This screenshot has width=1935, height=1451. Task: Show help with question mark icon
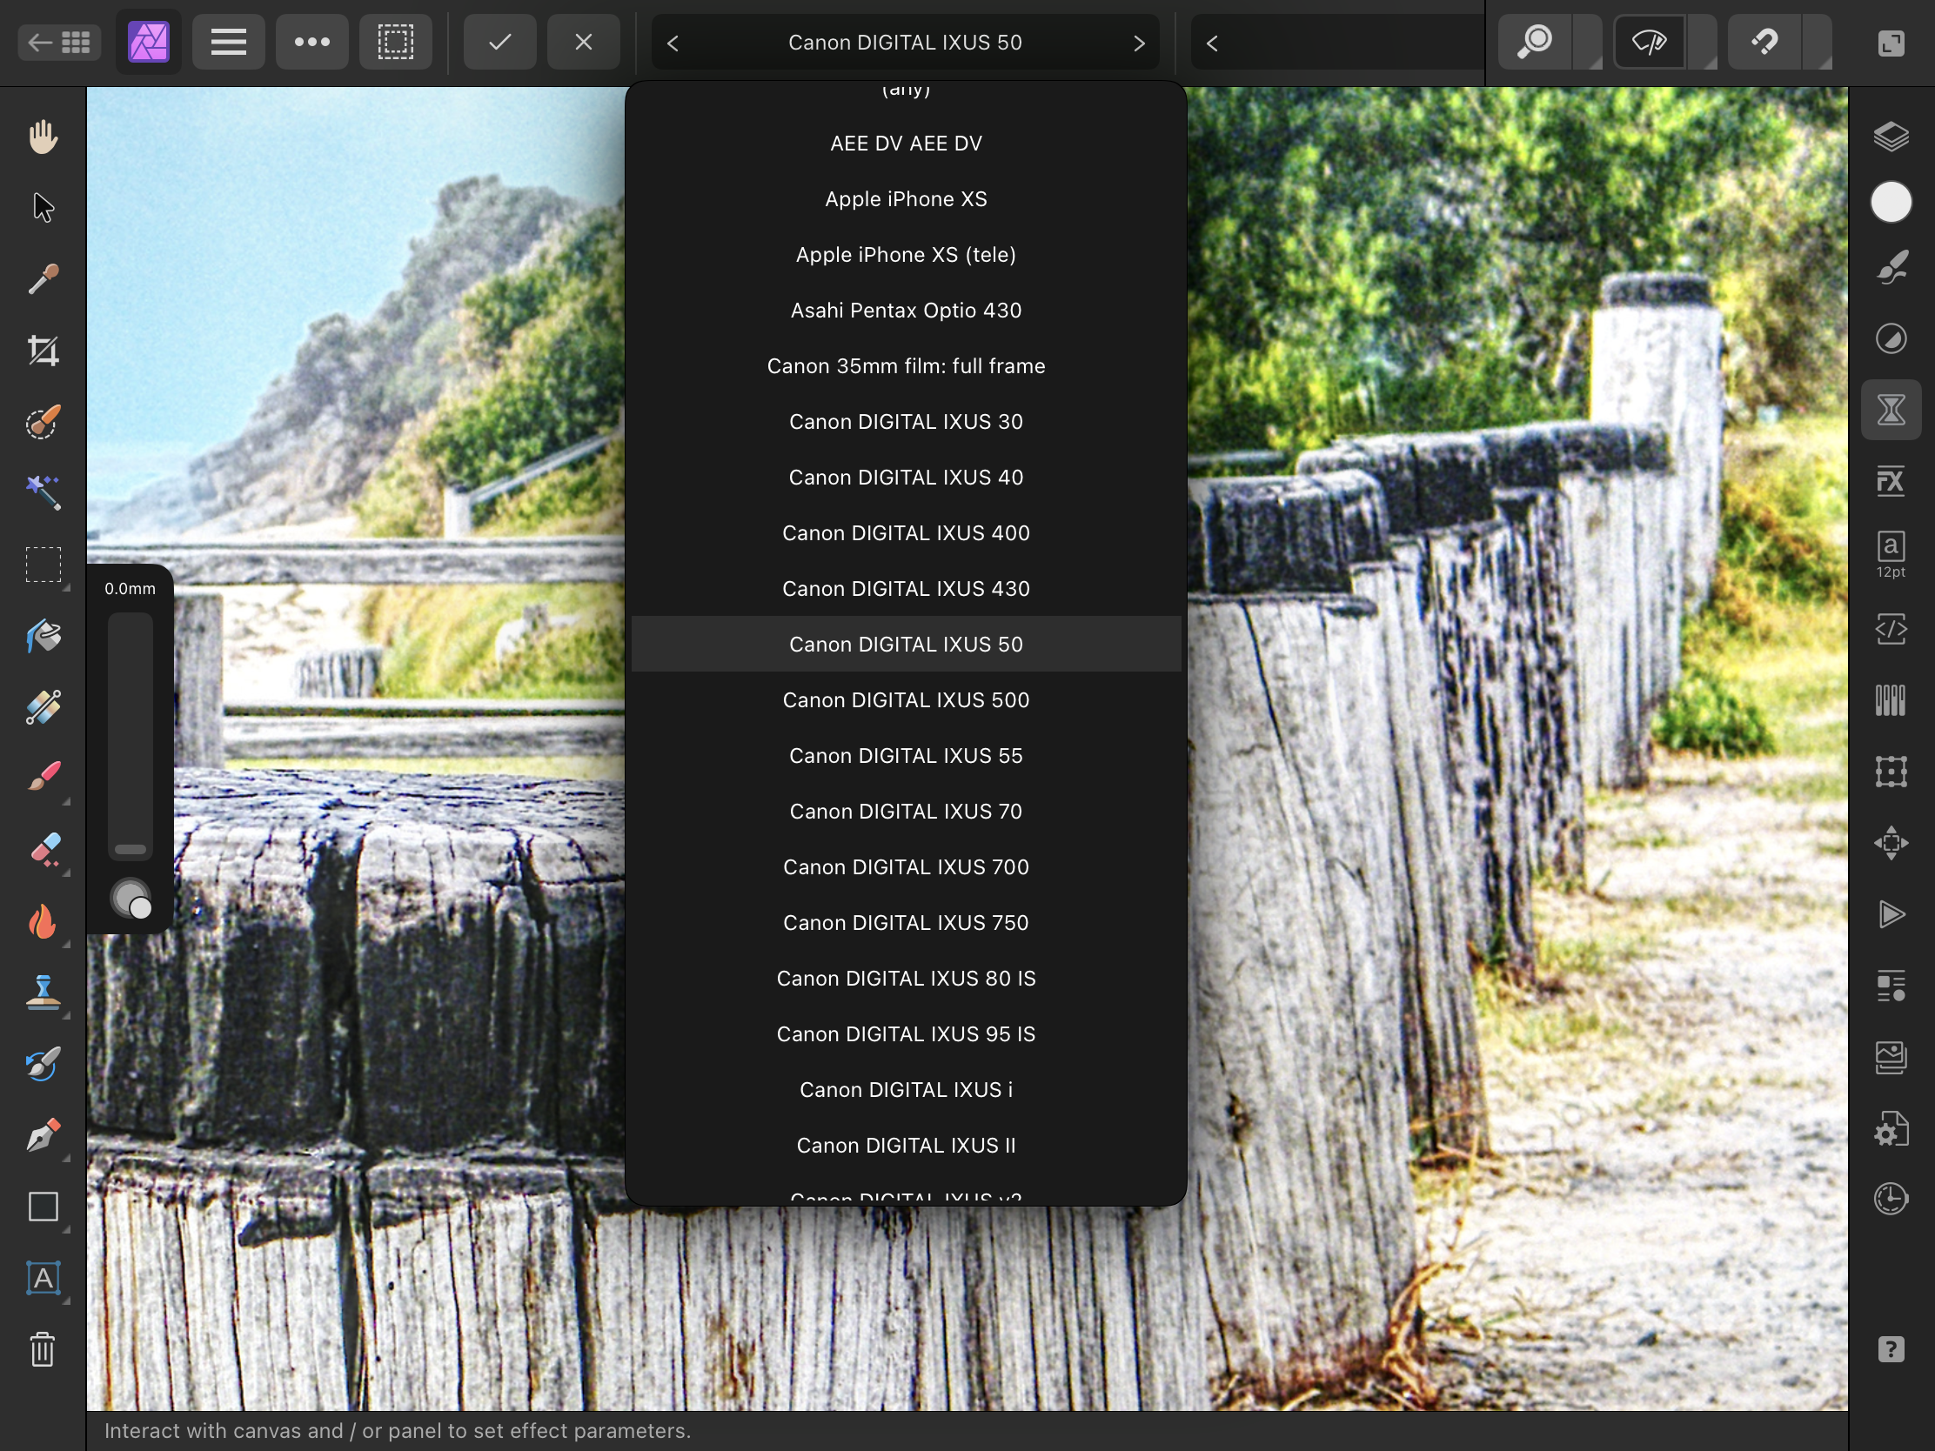tap(1891, 1349)
